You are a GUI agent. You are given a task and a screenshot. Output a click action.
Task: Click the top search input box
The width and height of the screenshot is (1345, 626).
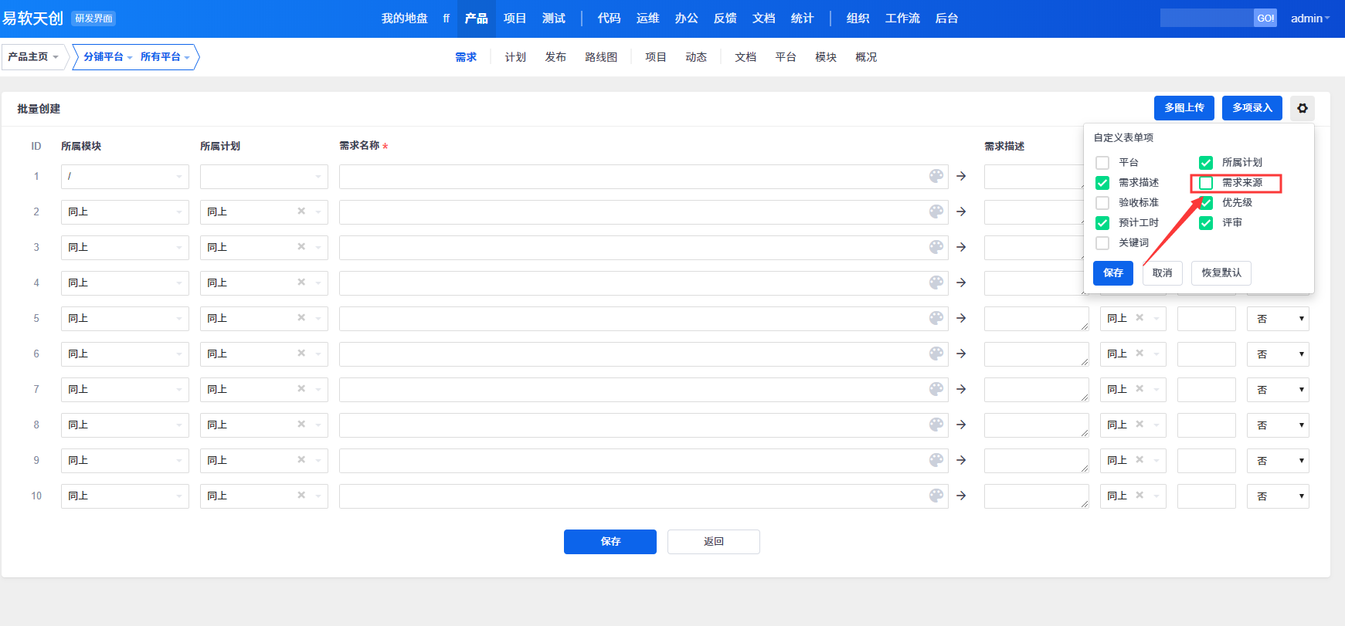[x=1207, y=18]
